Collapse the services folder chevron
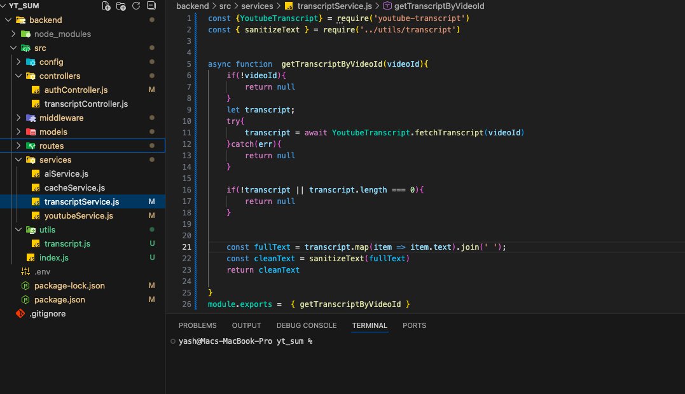Image resolution: width=685 pixels, height=394 pixels. (18, 160)
